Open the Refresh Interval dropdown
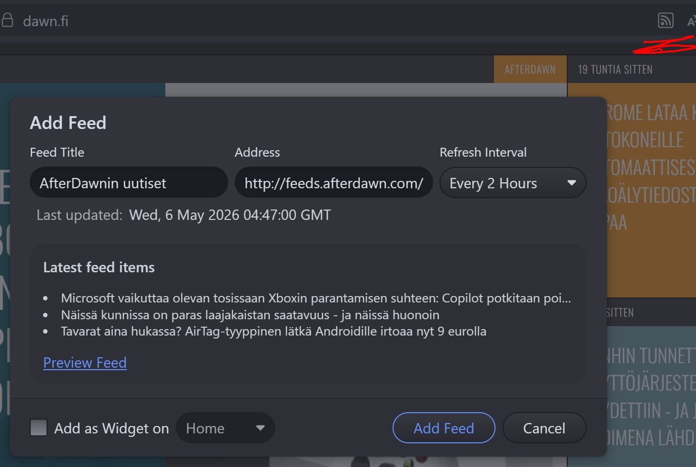This screenshot has height=467, width=696. pos(513,183)
